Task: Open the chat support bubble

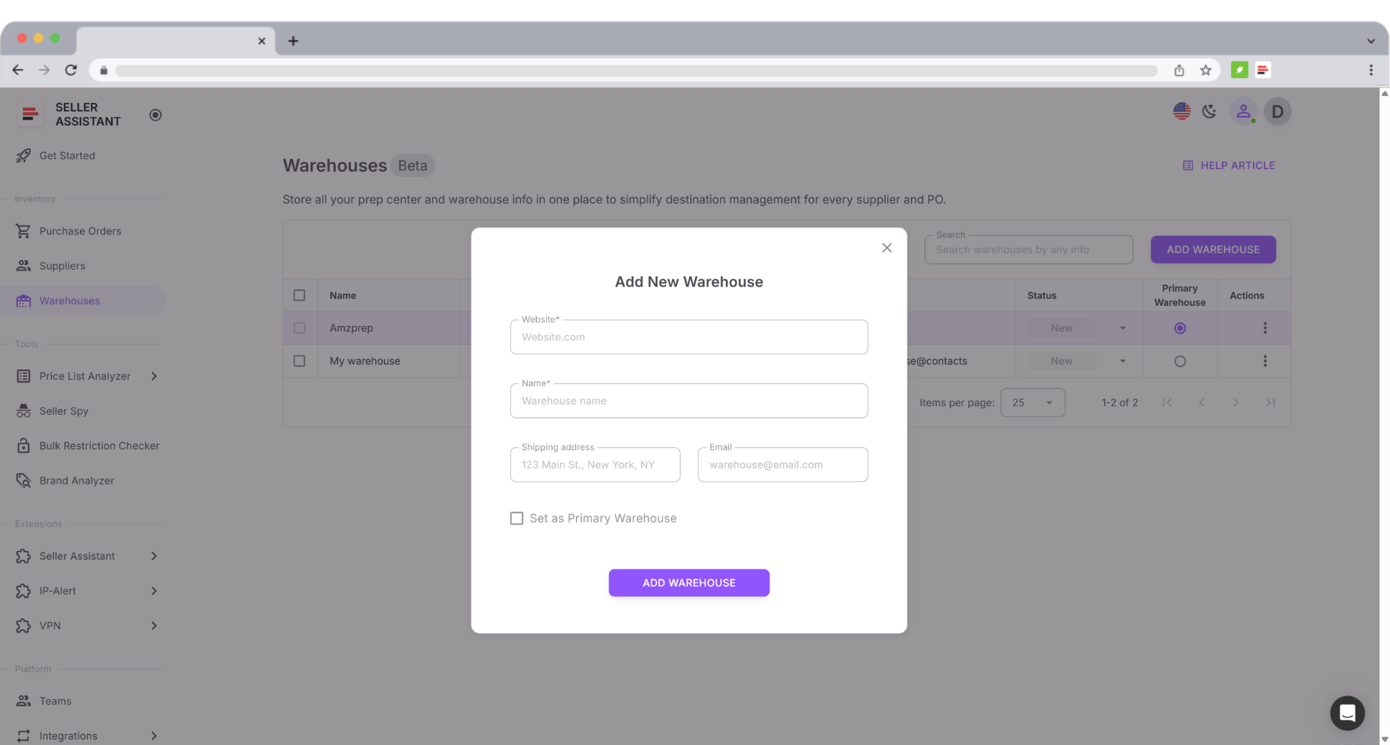Action: 1347,713
